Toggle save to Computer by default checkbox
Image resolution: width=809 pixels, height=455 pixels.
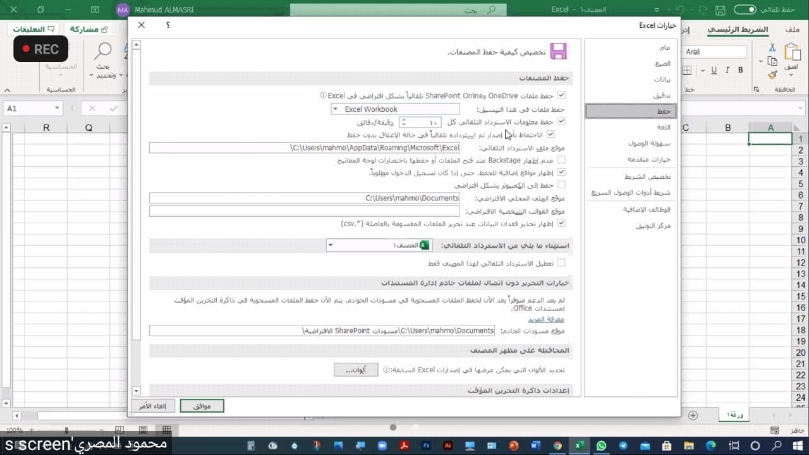click(x=561, y=185)
